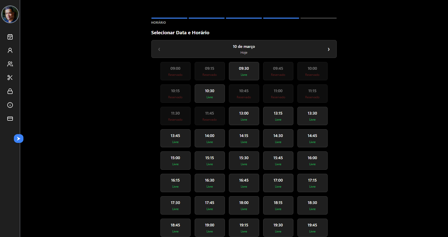Select the 09:30 free time slot
This screenshot has height=237, width=448.
click(244, 71)
